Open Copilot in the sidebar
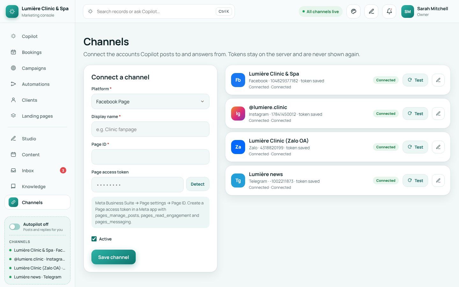 point(38,36)
